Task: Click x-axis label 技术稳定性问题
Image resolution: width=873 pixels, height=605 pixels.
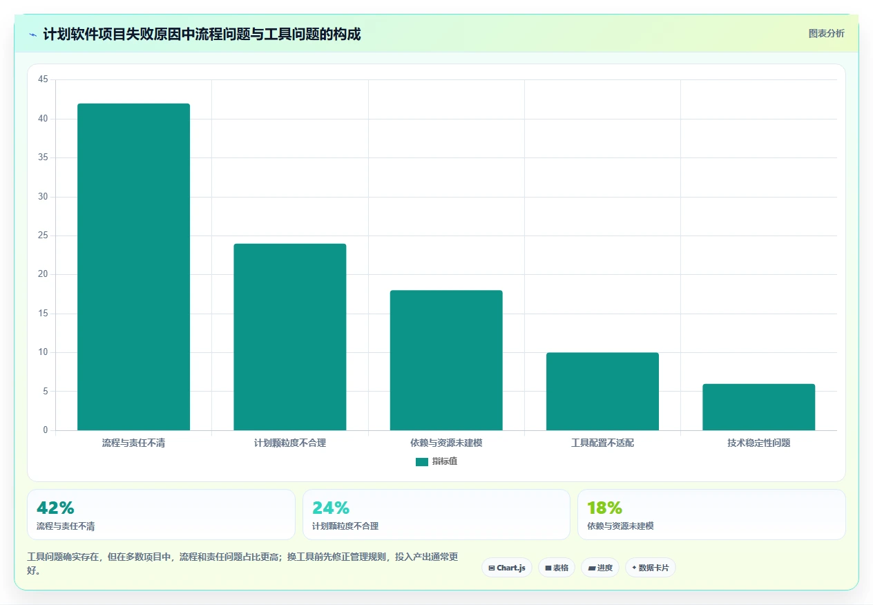Action: (x=758, y=443)
